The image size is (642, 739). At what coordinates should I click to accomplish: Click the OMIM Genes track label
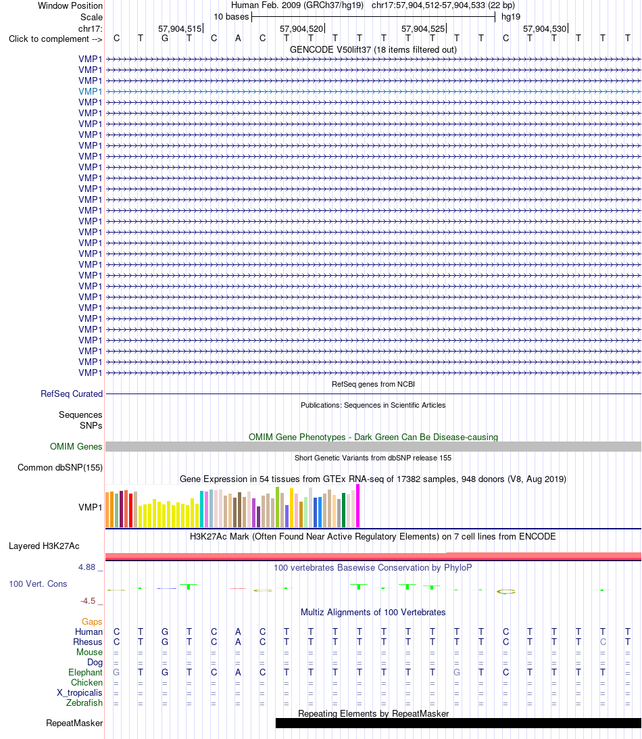tap(76, 446)
